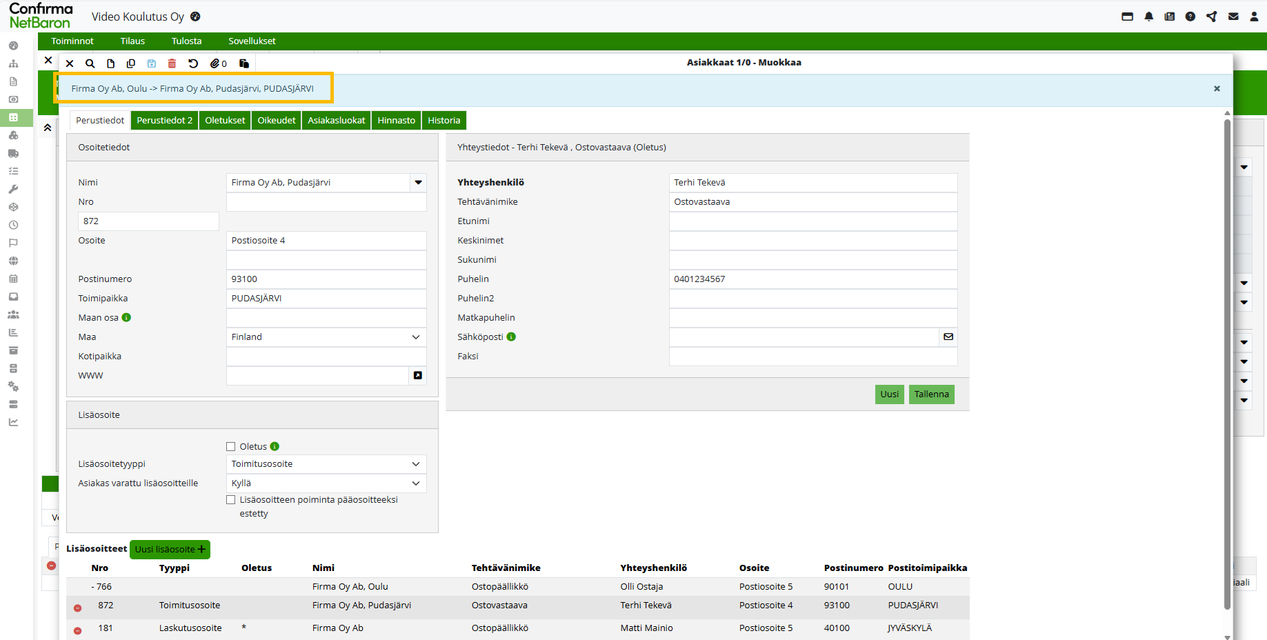Click envelope icon beside Sähköposti field
The height and width of the screenshot is (640, 1267).
coord(948,337)
